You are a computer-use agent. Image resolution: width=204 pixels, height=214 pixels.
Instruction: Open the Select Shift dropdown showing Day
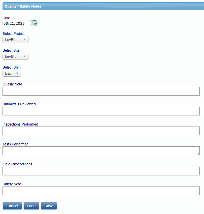point(12,73)
